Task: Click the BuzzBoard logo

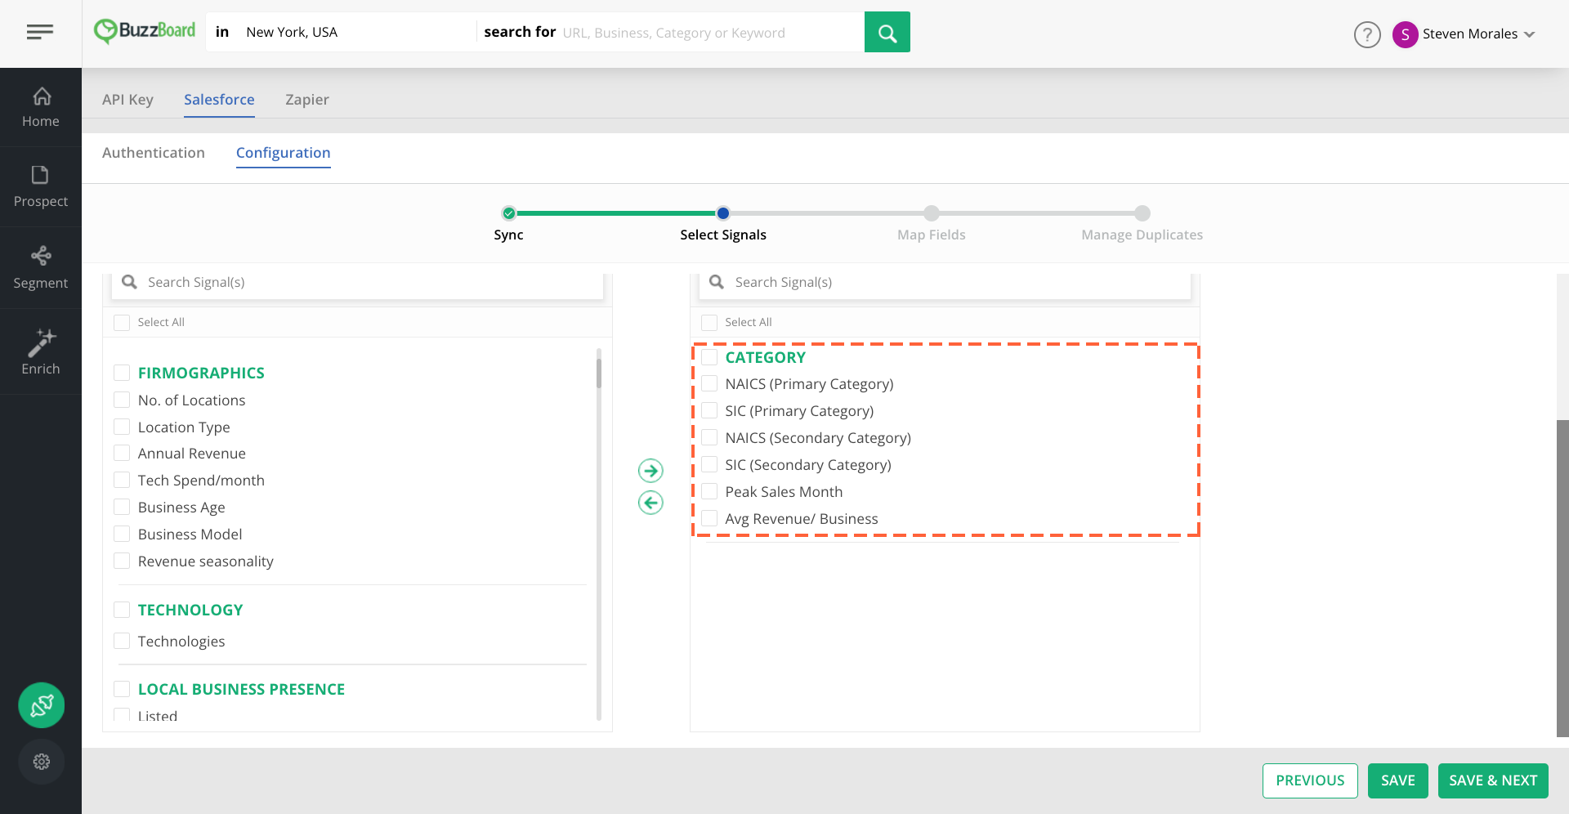Action: (x=145, y=31)
